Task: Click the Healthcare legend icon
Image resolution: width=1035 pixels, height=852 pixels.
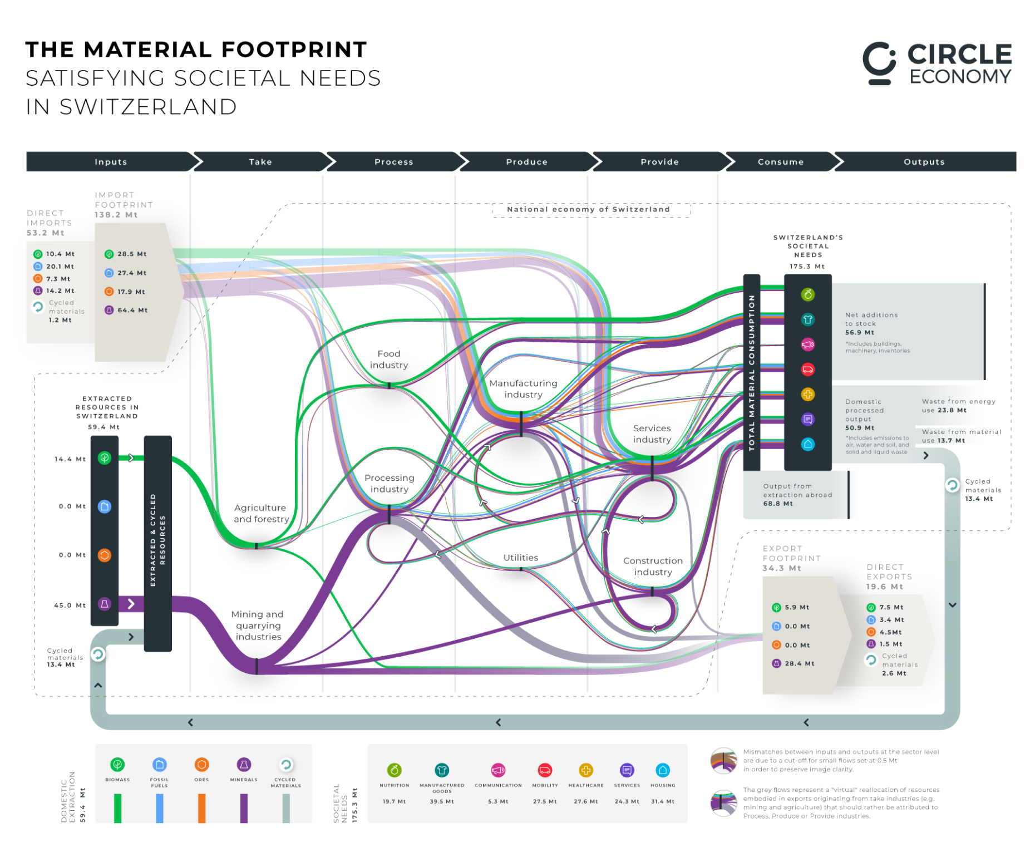Action: pyautogui.click(x=586, y=770)
